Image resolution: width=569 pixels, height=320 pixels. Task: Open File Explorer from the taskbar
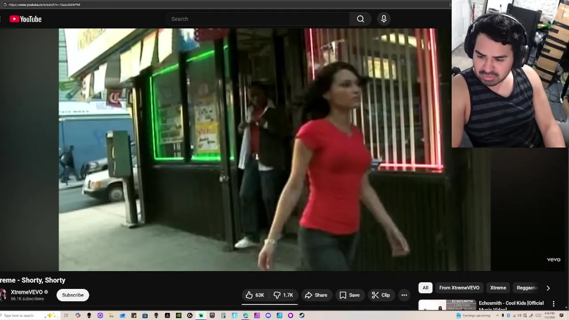tap(111, 316)
